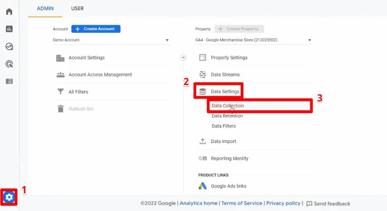Open the Advertising cursor icon in the sidebar
The image size is (387, 211).
point(9,64)
